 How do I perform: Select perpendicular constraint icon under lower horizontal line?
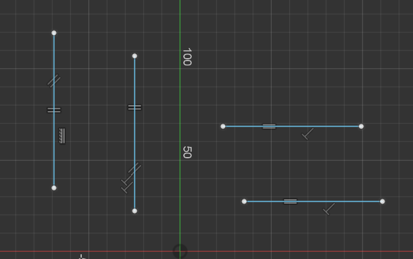tap(329, 209)
